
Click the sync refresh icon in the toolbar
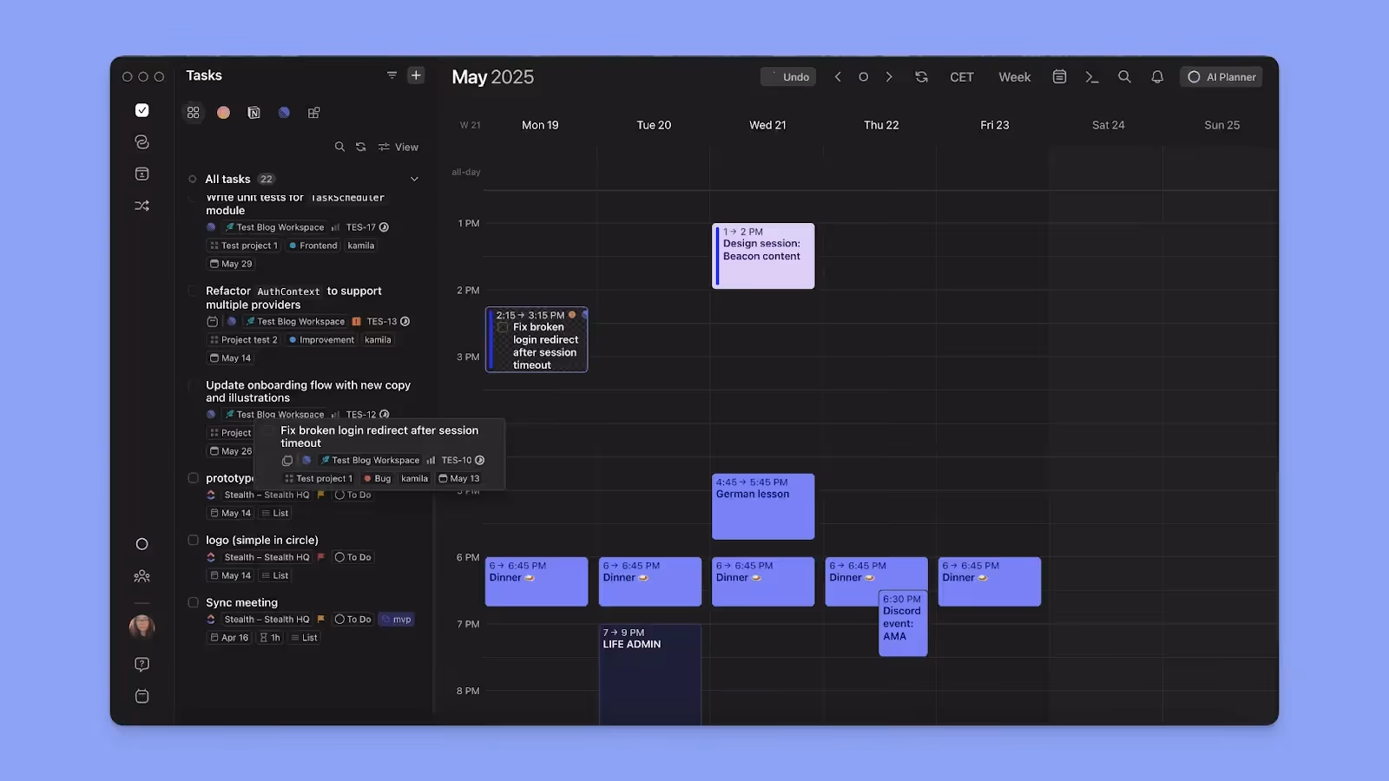[x=921, y=76]
